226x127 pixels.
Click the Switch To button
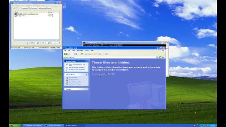click(x=43, y=43)
